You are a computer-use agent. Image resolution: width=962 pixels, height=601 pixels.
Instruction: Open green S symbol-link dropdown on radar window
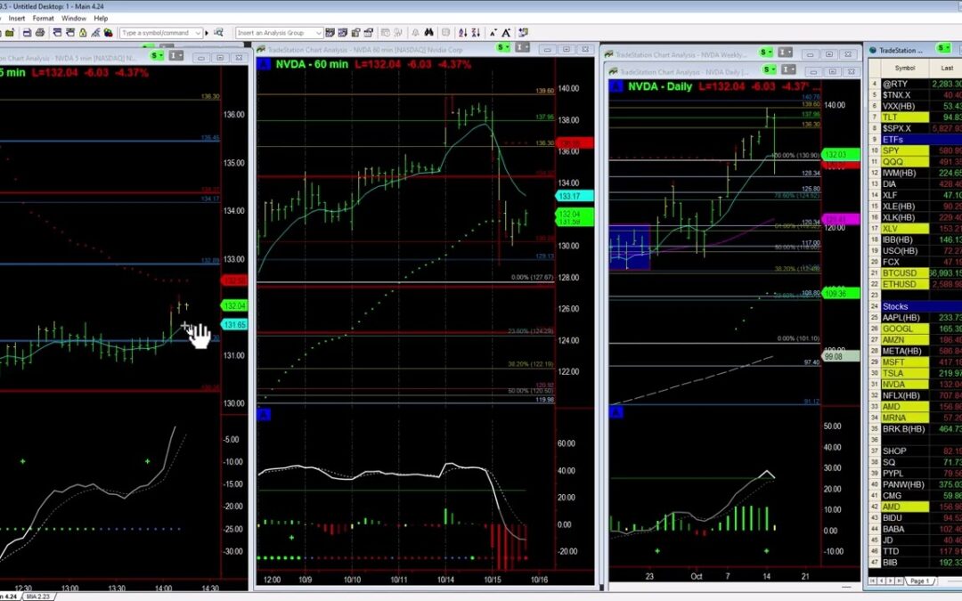coord(943,48)
